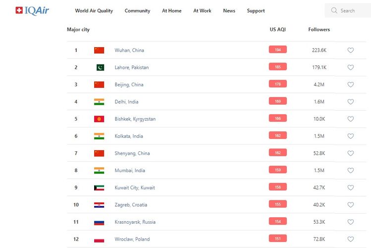
Task: Expand the At Home navigation menu
Action: [172, 11]
